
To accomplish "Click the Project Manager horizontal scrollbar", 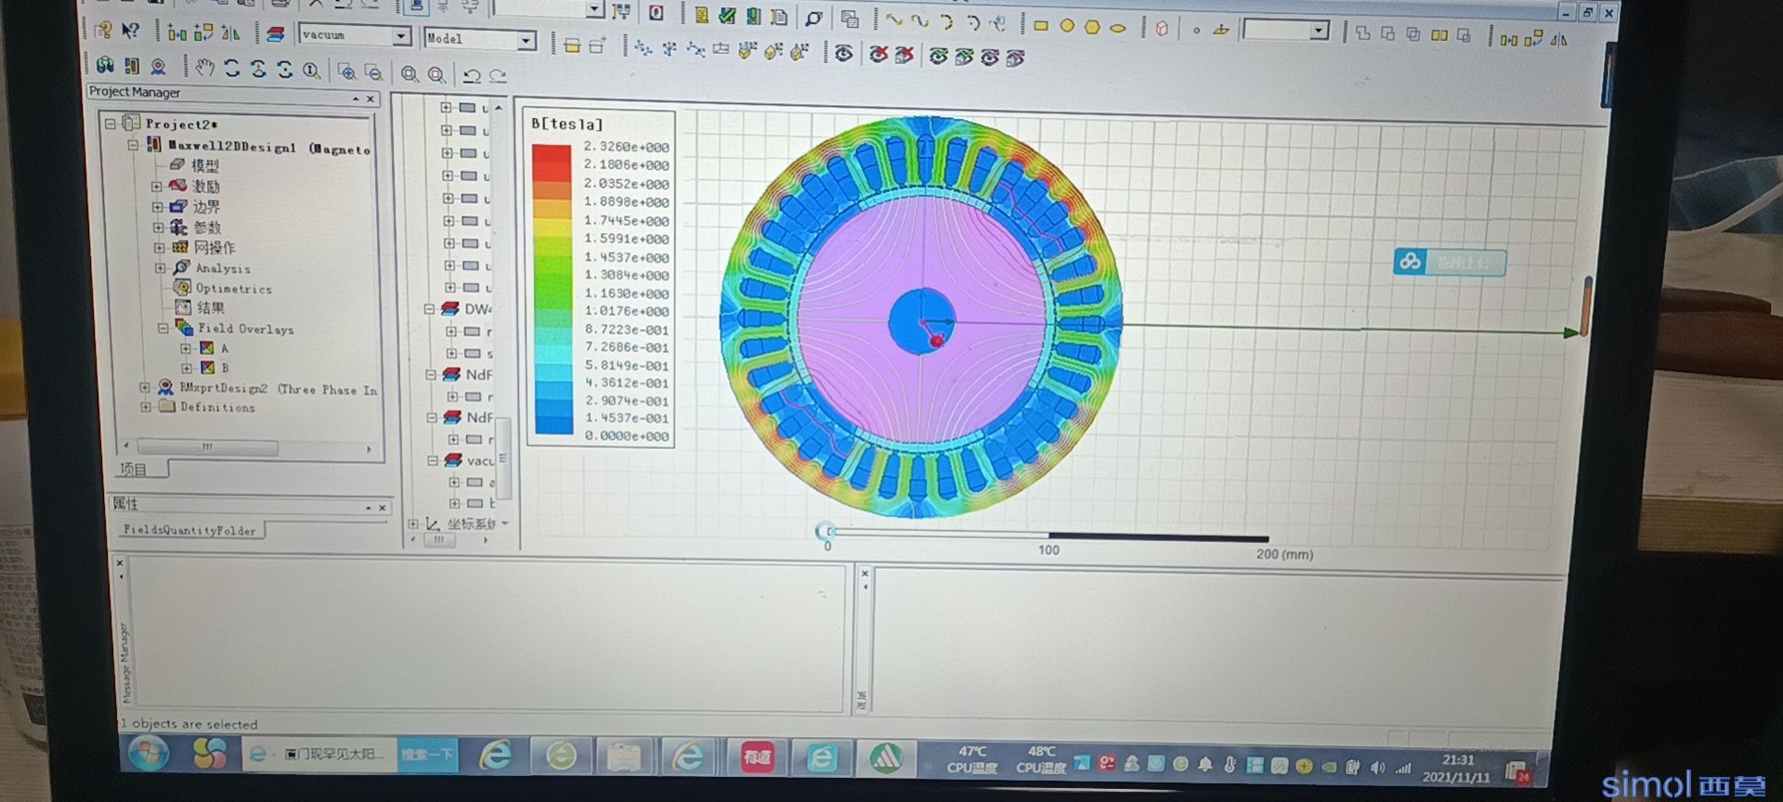I will pyautogui.click(x=208, y=447).
